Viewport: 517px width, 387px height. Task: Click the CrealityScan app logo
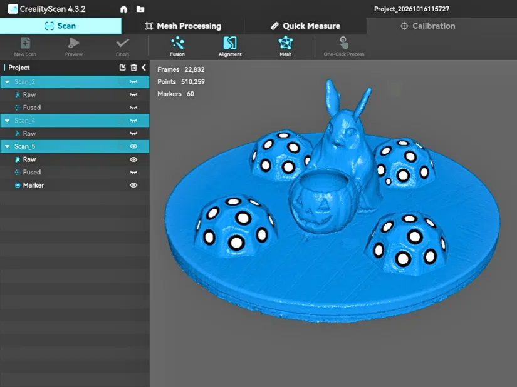(x=13, y=9)
